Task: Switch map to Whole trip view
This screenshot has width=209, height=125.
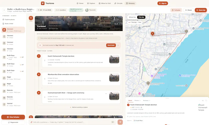Action: pyautogui.click(x=132, y=17)
